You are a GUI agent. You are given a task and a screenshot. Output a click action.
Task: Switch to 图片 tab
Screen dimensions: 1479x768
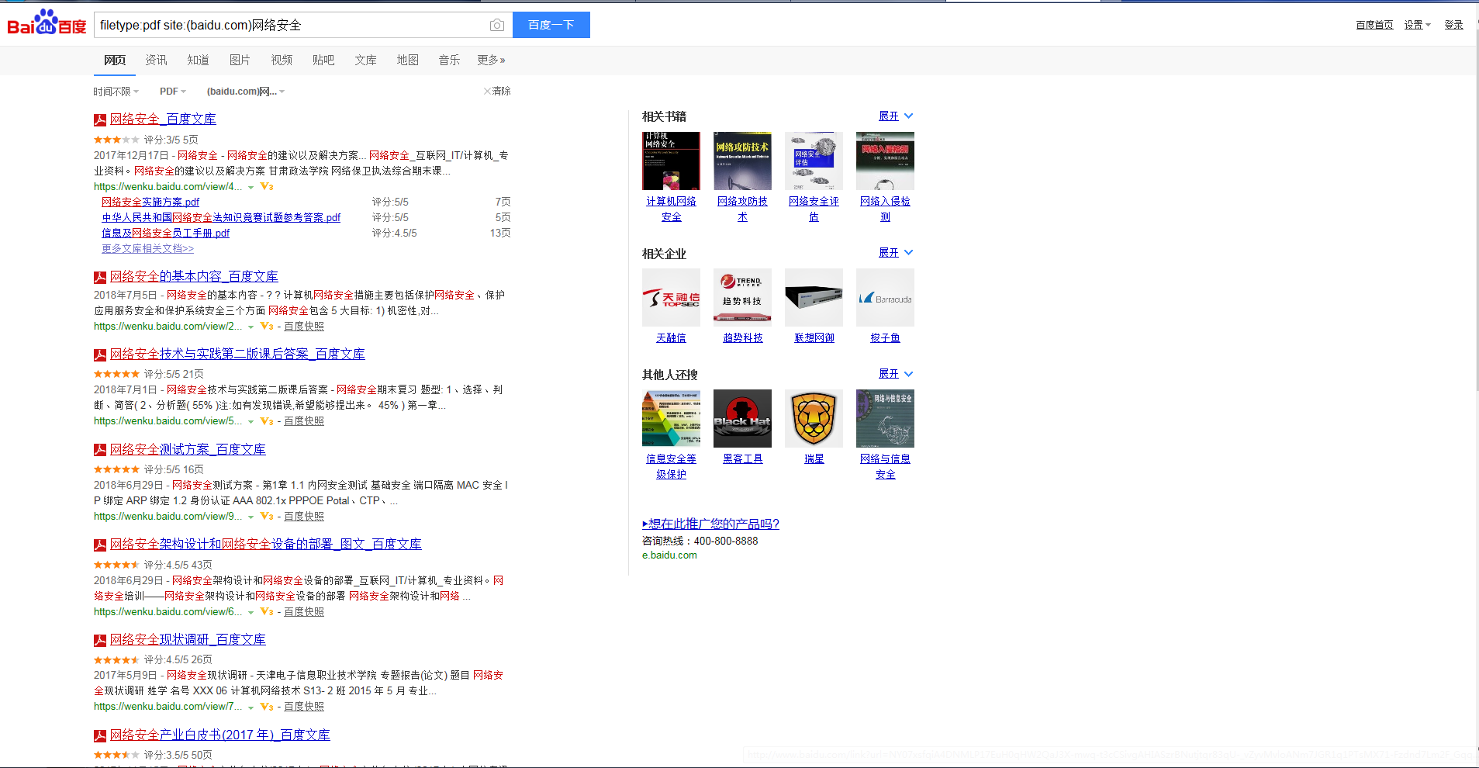coord(240,60)
